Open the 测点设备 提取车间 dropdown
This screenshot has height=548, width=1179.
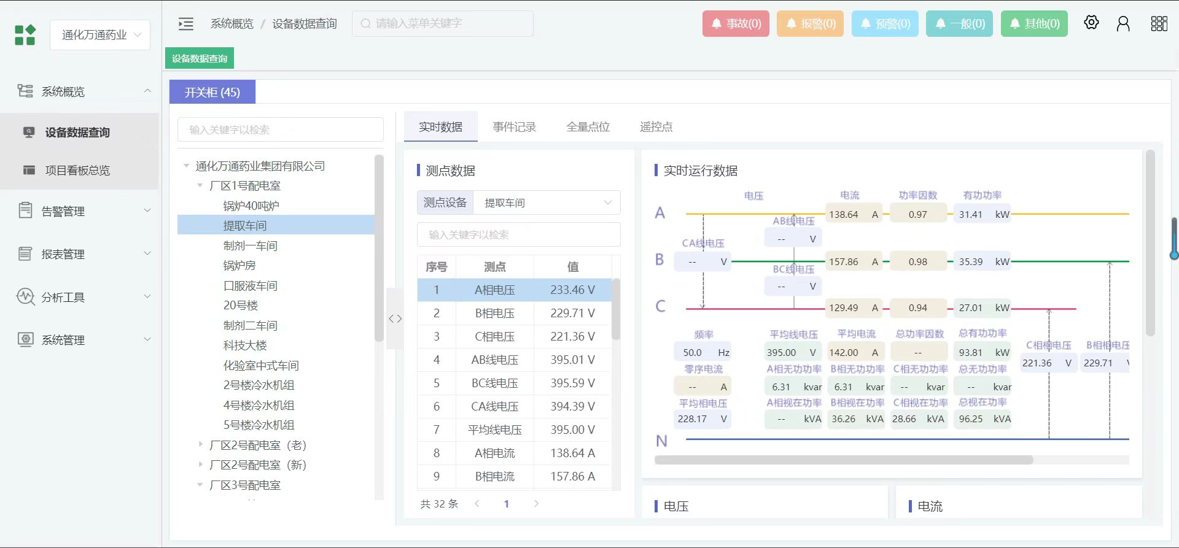tap(546, 203)
